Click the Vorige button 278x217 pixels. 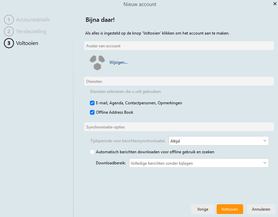(x=203, y=209)
